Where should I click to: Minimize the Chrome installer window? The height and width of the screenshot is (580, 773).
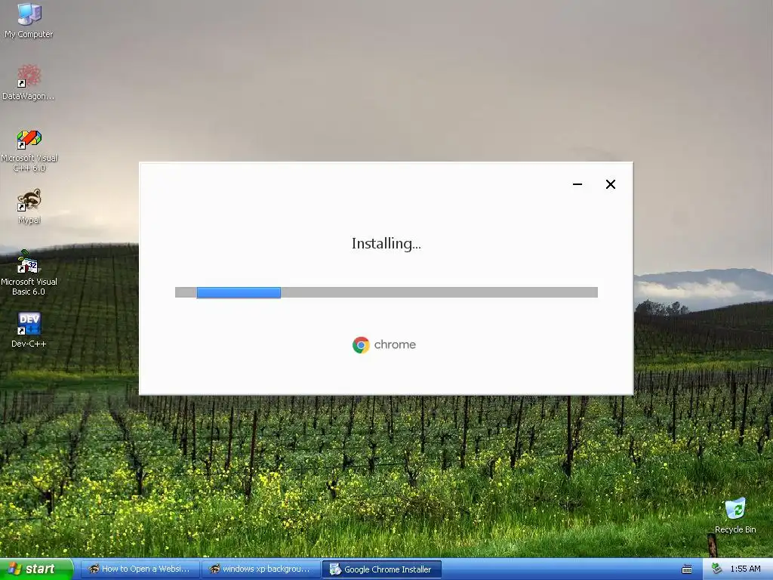577,184
